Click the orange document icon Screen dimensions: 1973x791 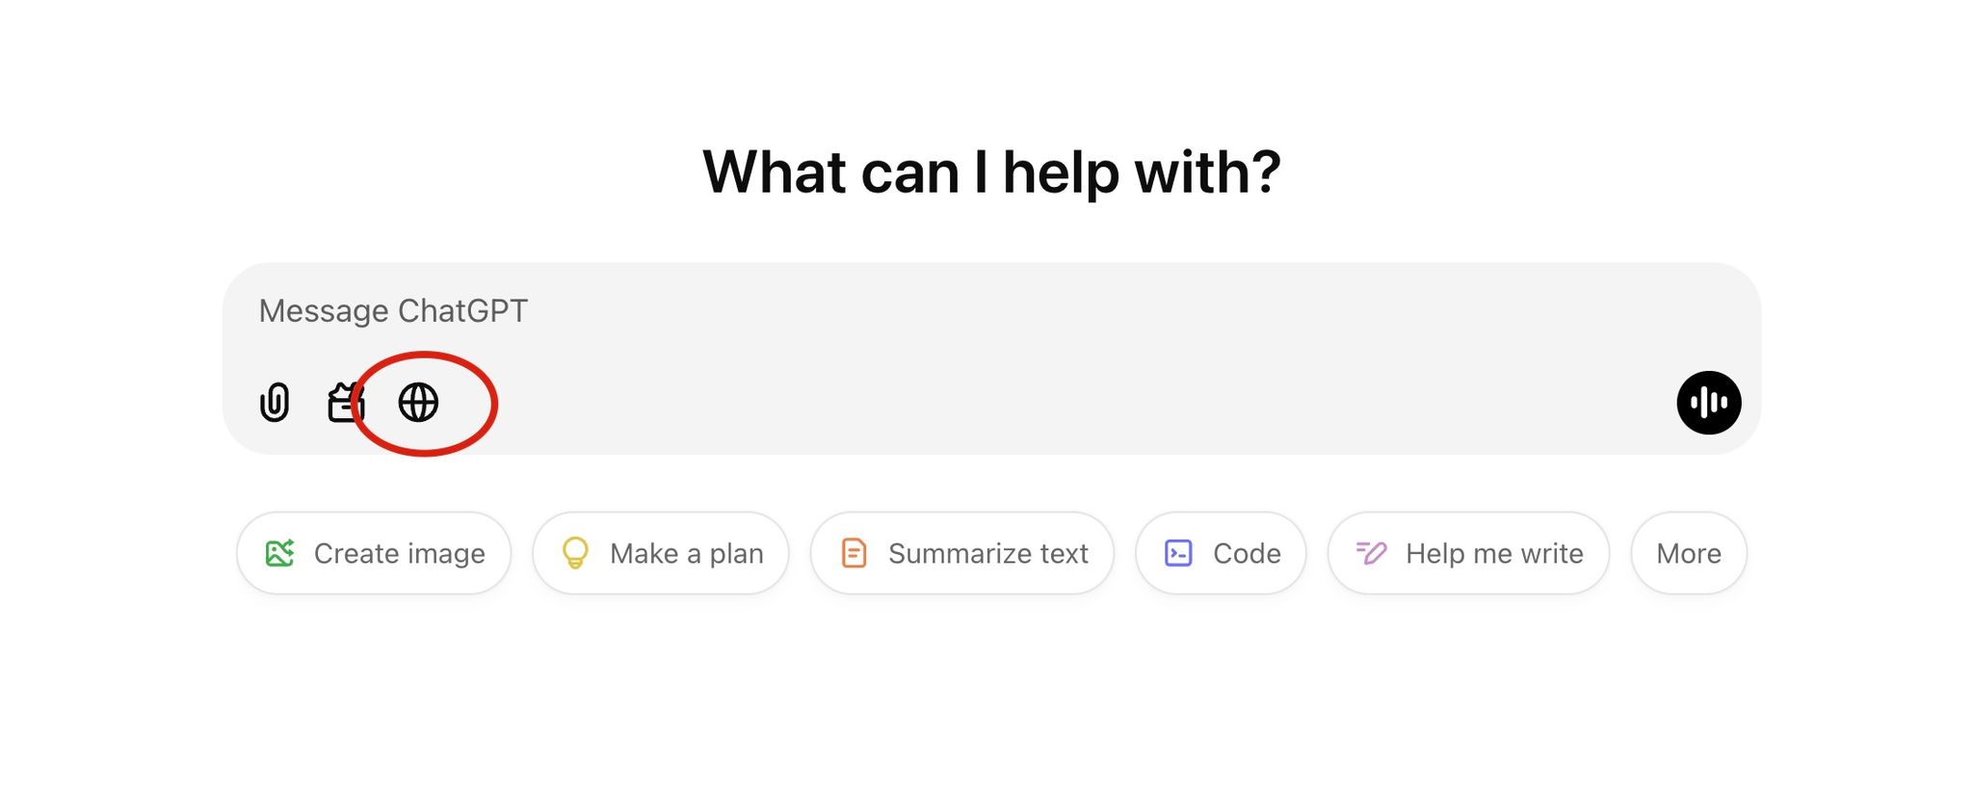click(x=854, y=553)
